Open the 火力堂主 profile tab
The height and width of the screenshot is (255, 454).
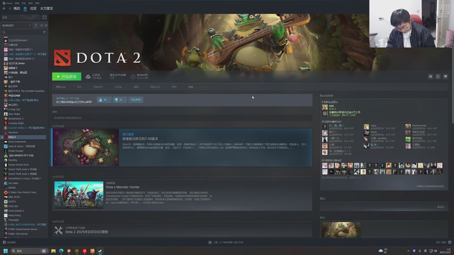(x=47, y=8)
